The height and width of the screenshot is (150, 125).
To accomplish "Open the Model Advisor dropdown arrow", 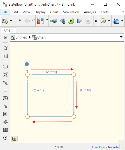I will click(x=109, y=21).
